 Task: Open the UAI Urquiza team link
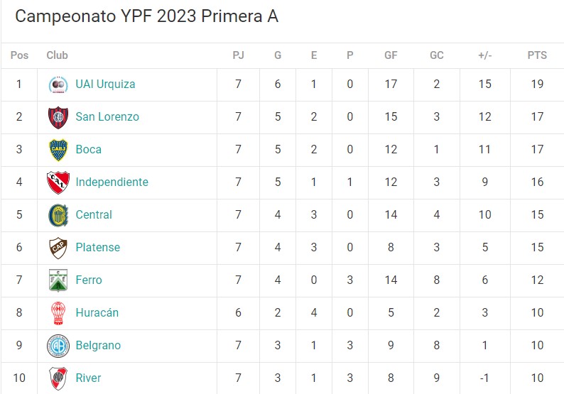click(105, 84)
